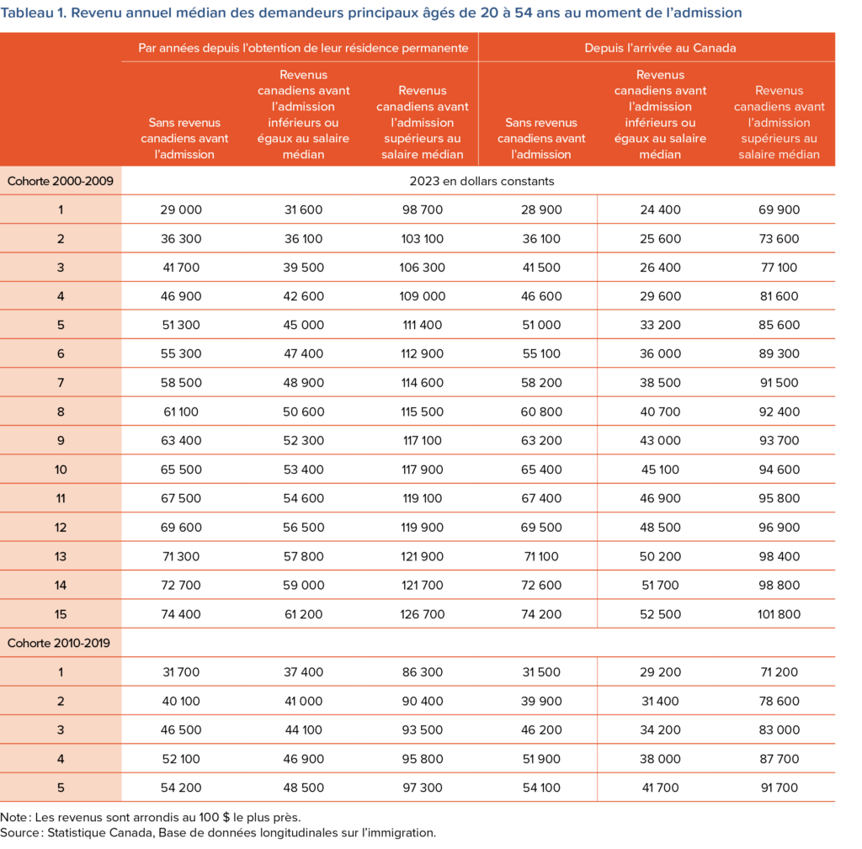Screen dimensions: 862x849
Task: Click the table title starting with "Tableau 1"
Action: tap(370, 13)
